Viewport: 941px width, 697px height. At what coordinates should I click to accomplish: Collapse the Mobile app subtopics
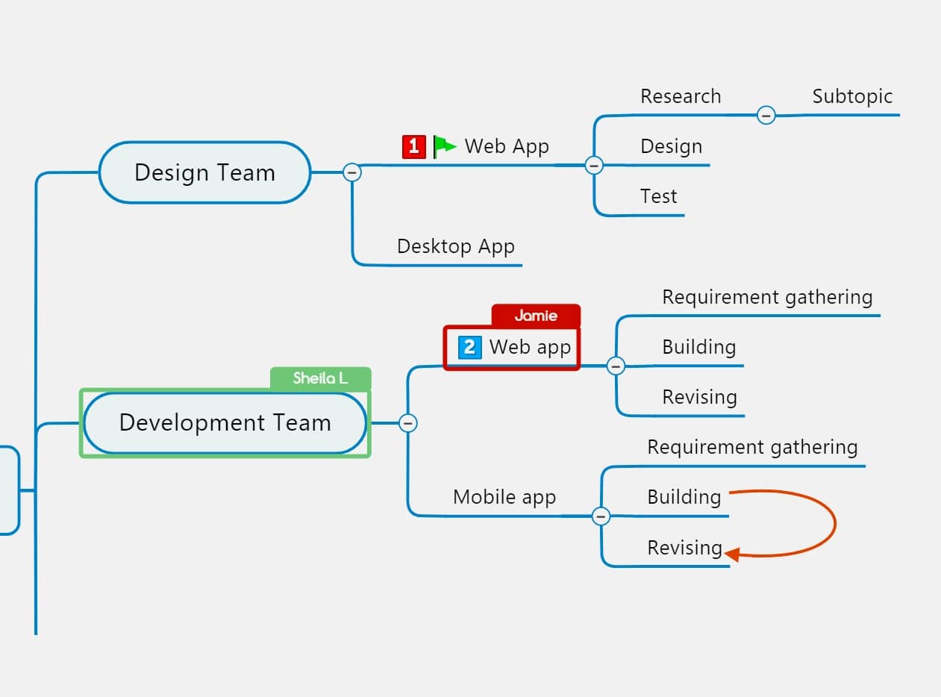tap(601, 516)
